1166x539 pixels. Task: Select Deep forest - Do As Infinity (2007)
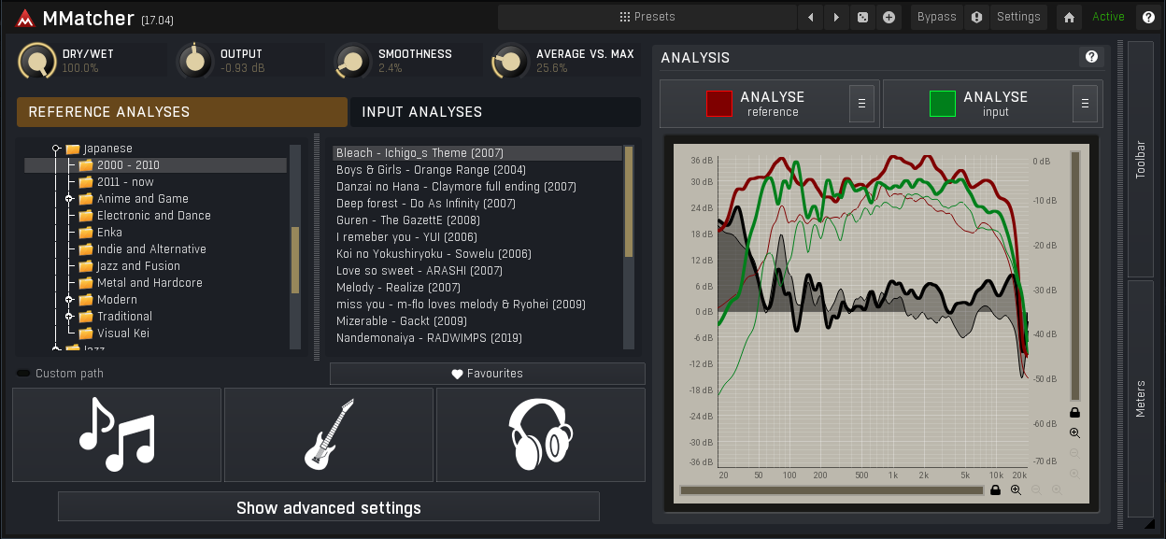(x=477, y=204)
